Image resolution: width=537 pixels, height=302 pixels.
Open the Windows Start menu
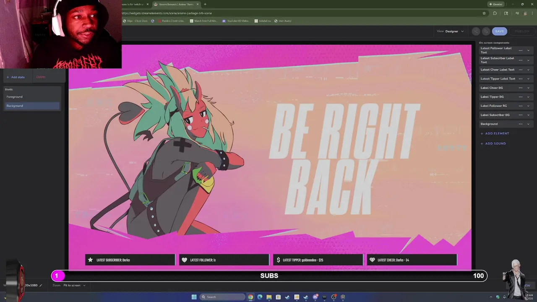(194, 297)
